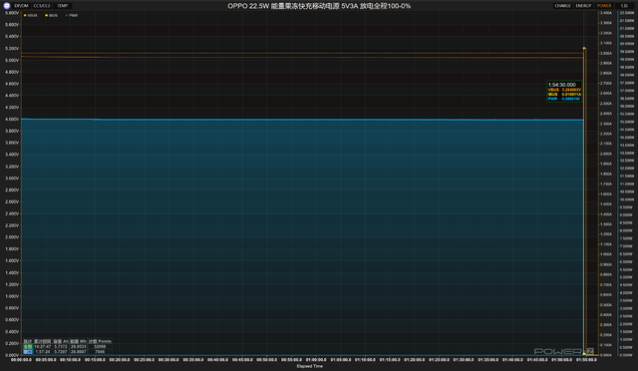Click the 14:27:47 cumulative time cell
This screenshot has height=371, width=638.
click(43, 346)
